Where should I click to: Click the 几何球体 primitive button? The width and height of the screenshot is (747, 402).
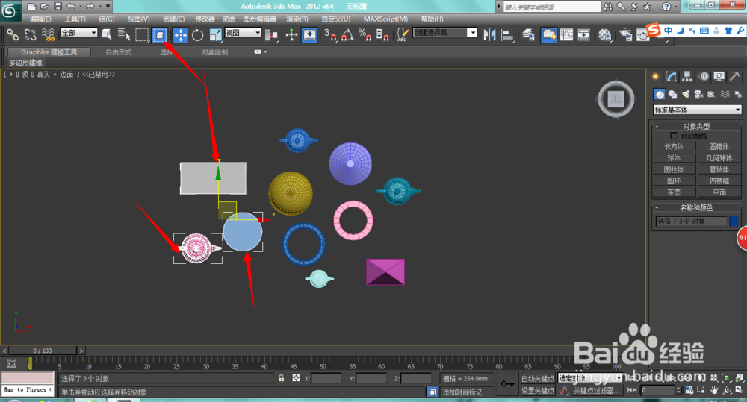719,158
